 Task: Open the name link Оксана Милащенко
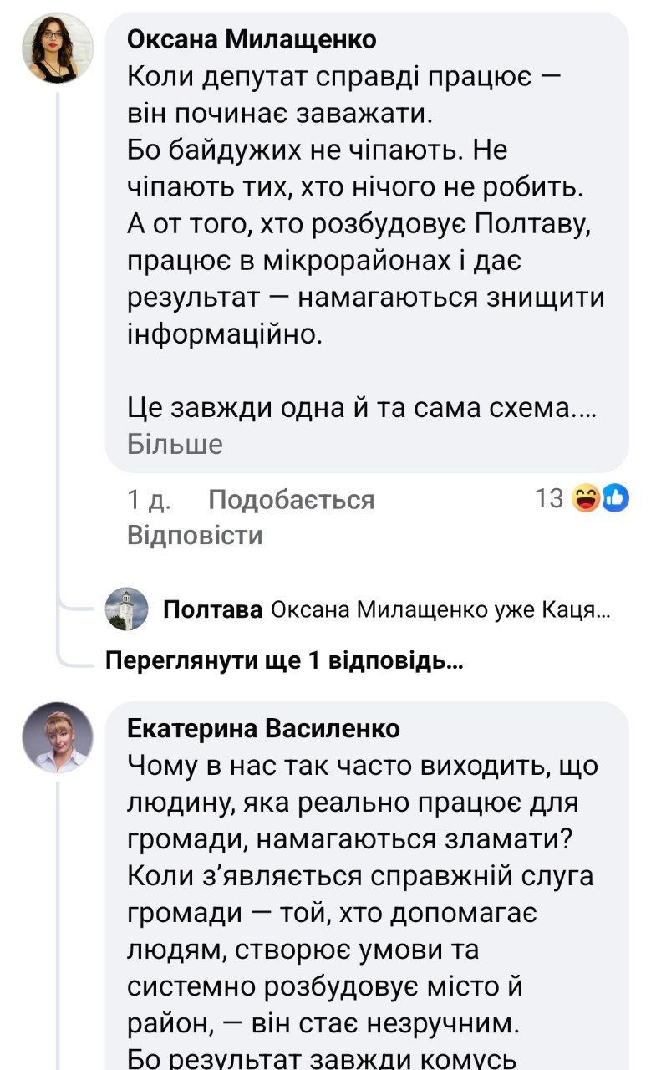pos(252,38)
